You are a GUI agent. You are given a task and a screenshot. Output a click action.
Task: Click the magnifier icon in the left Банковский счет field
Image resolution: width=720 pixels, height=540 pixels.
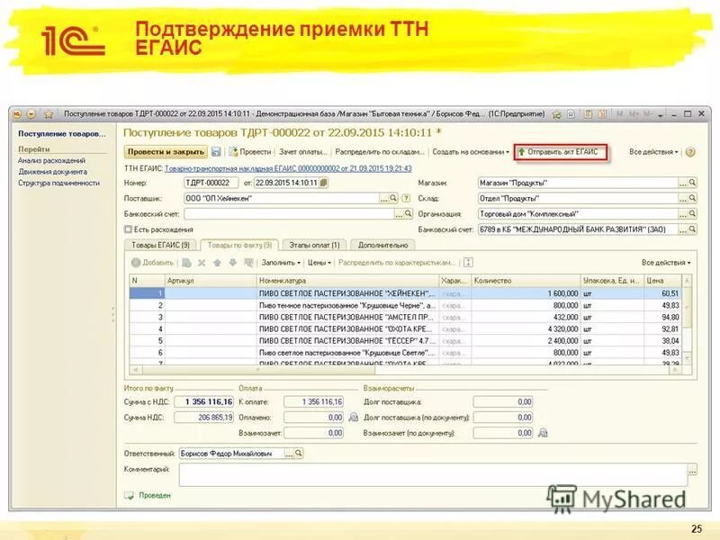coord(408,214)
